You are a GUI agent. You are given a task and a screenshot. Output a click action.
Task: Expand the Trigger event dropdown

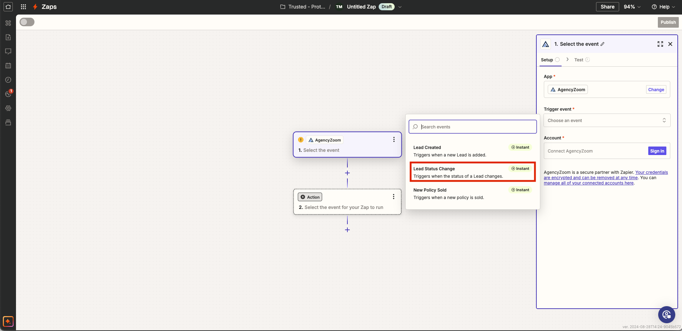[607, 121]
